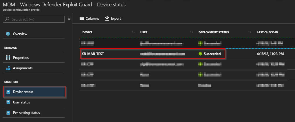
Task: Click the green Succeeded check icon
Action: [x=200, y=54]
